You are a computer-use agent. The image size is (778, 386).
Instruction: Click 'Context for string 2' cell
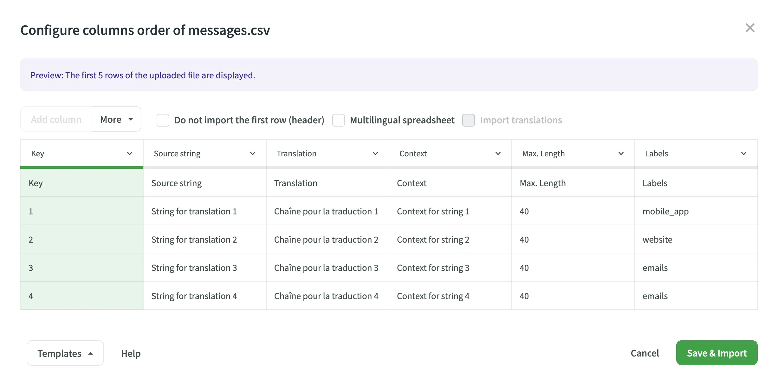tap(450, 239)
